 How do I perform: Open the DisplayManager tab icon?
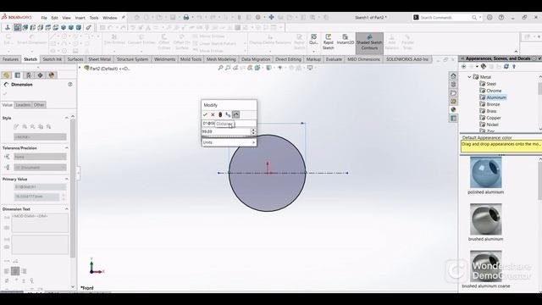pyautogui.click(x=52, y=75)
